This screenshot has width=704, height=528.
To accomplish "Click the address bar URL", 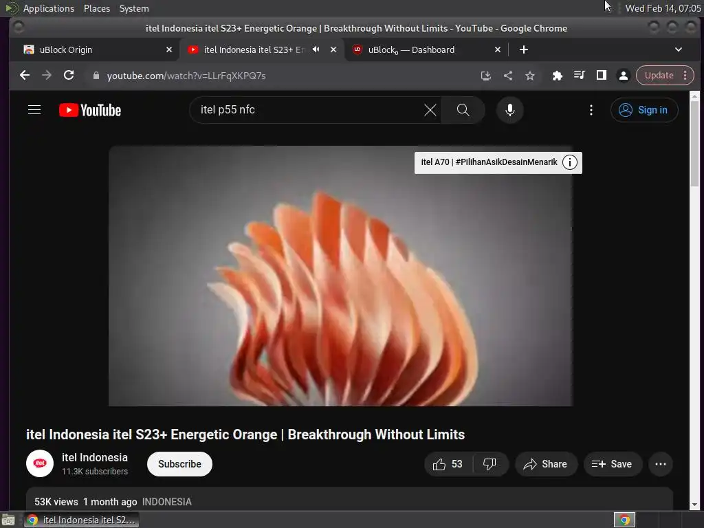I will click(x=186, y=76).
